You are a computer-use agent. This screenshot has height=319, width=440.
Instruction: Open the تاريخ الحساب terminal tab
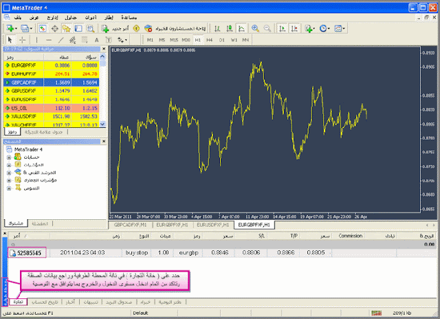[x=45, y=302]
